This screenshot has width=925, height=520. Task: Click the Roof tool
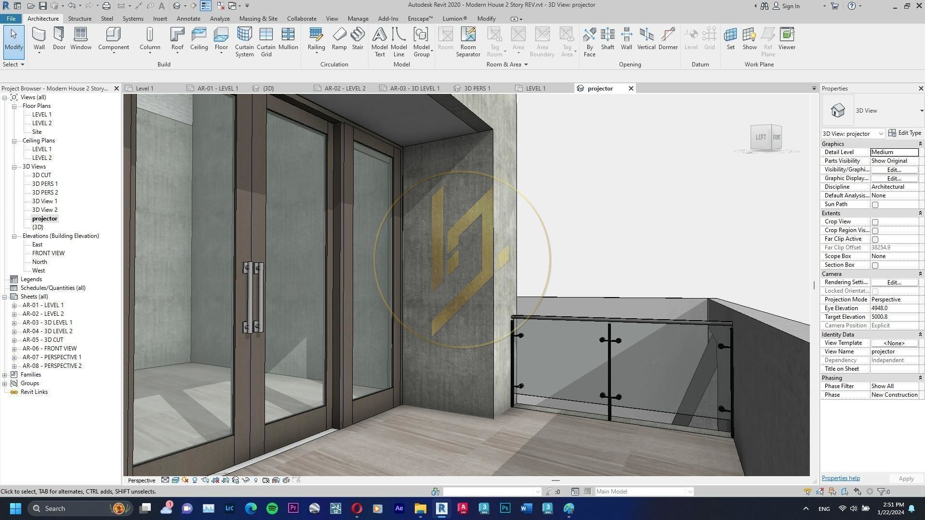177,39
